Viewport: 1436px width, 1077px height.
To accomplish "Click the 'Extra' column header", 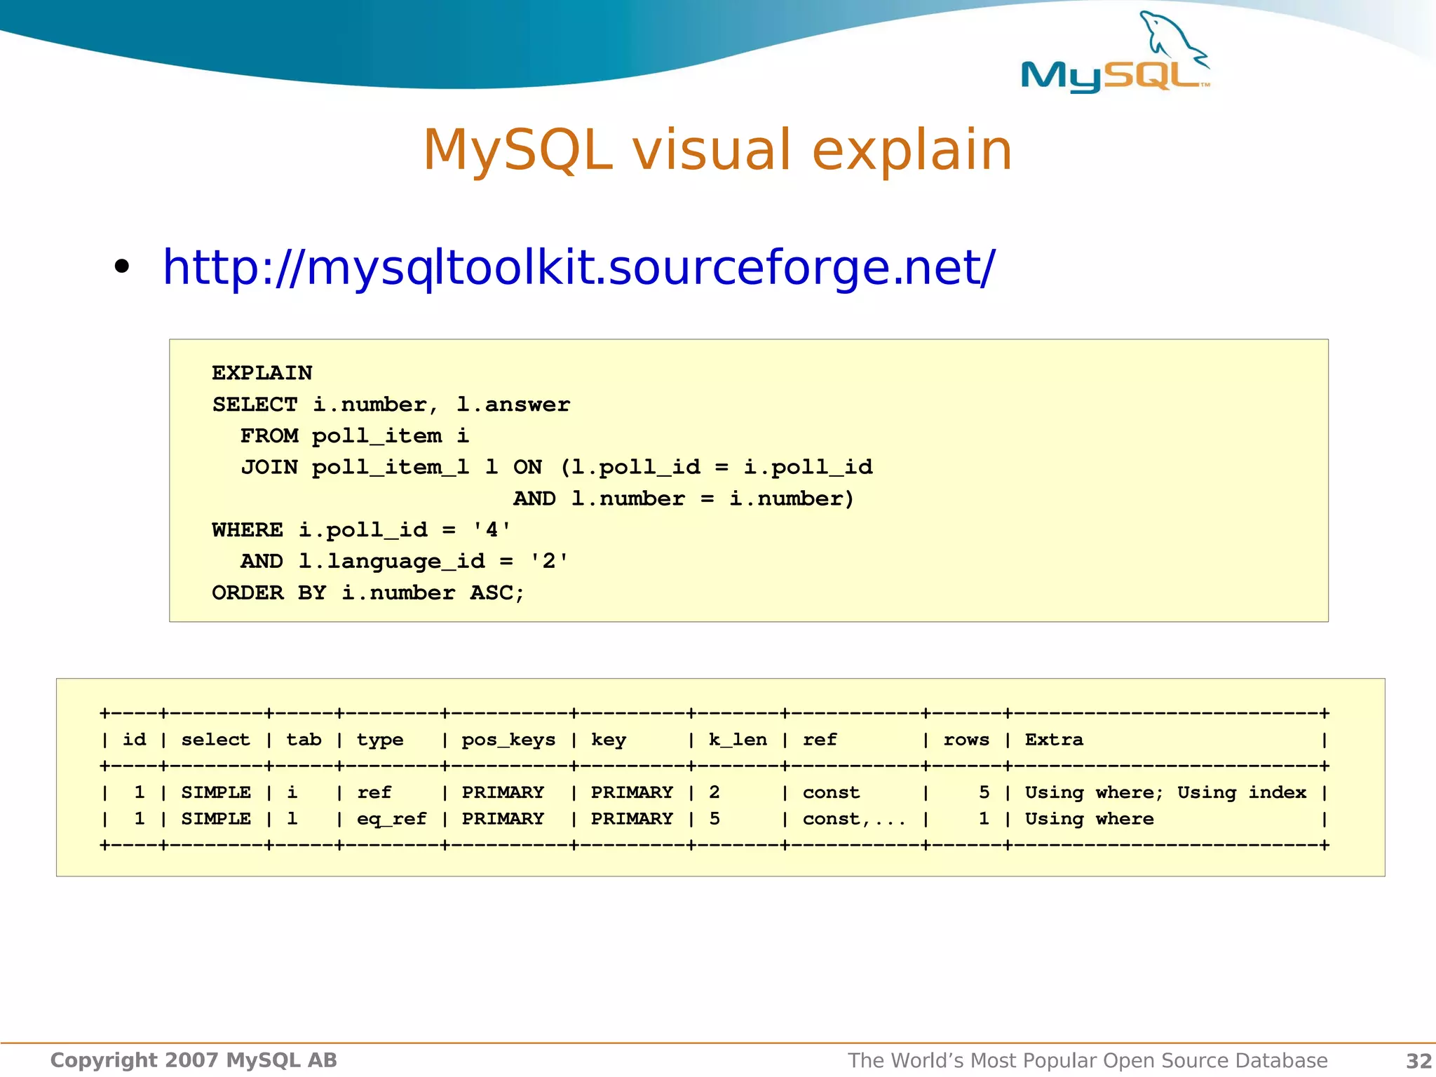I will point(1054,740).
